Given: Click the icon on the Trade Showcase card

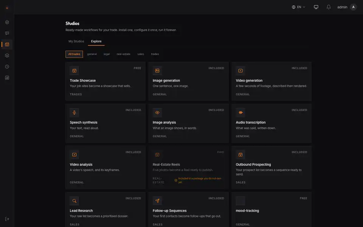Looking at the screenshot, I should (74, 71).
